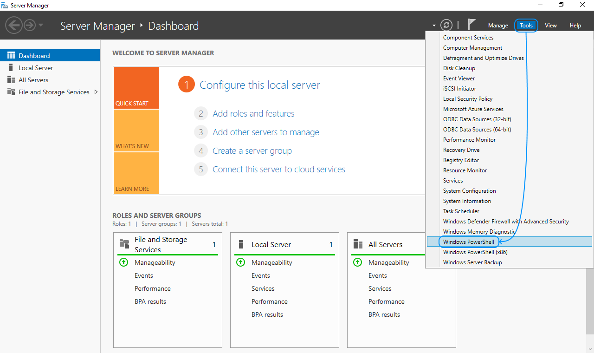
Task: Click the Forward navigation arrow
Action: click(30, 25)
